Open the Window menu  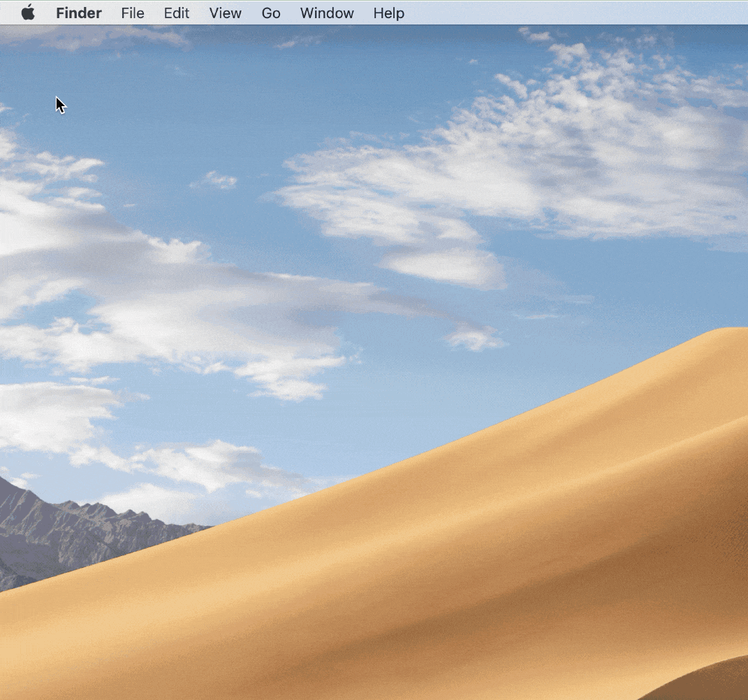tap(326, 13)
